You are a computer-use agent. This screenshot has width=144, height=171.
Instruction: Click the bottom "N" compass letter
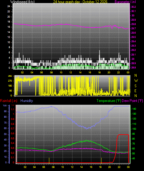pyautogui.click(x=136, y=96)
